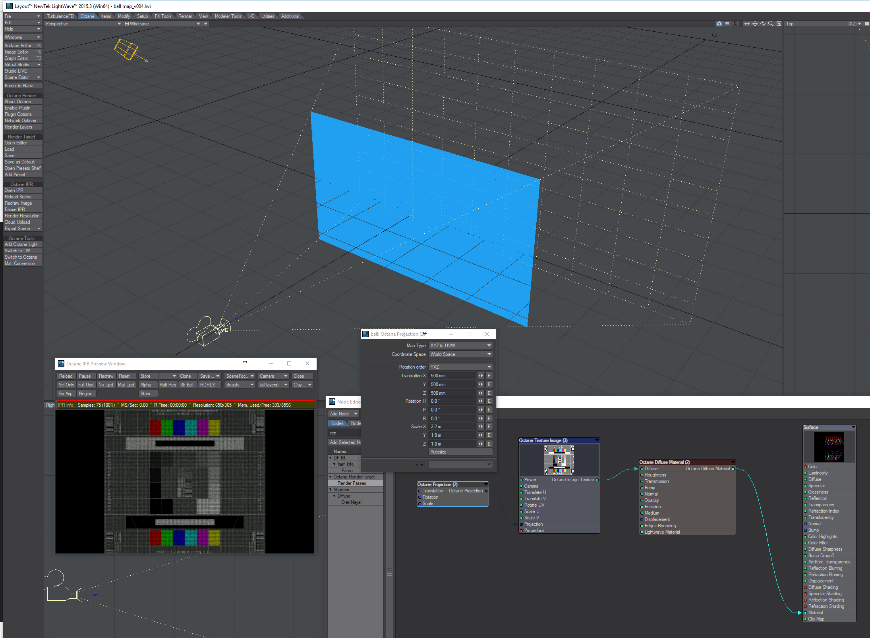Click the Surface node preview thumbnail

pos(829,447)
